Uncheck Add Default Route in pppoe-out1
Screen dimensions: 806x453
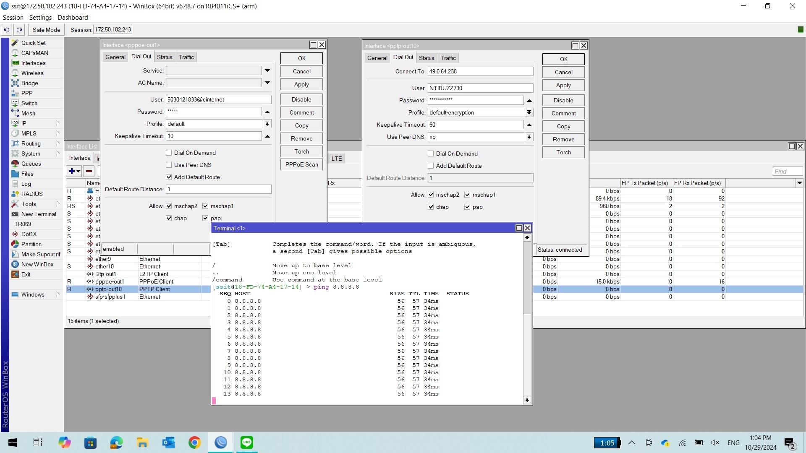(x=169, y=177)
